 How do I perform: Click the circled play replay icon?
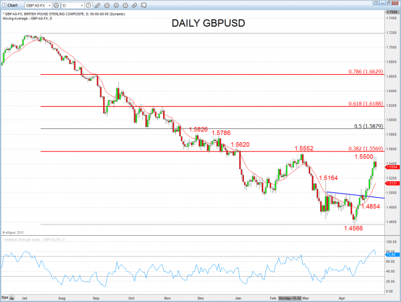tap(116, 5)
